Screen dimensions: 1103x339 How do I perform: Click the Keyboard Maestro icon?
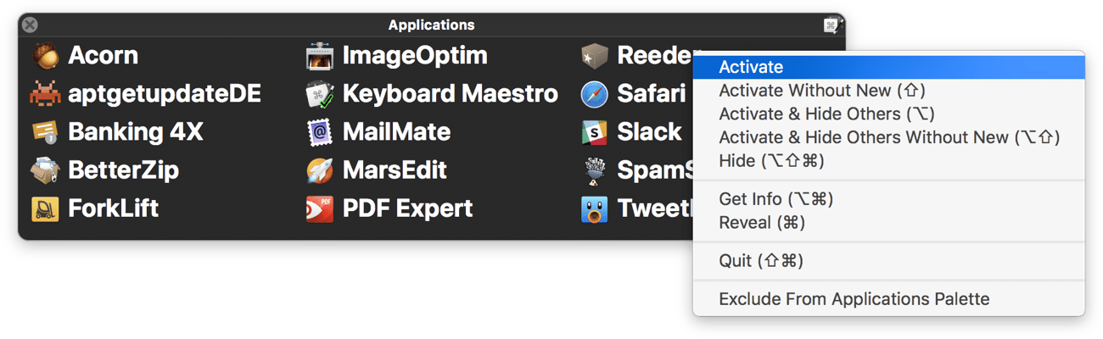tap(320, 94)
